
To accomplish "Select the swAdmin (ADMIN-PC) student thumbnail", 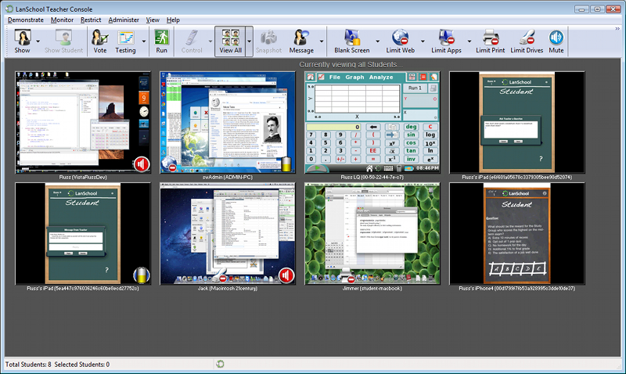I will pyautogui.click(x=228, y=122).
